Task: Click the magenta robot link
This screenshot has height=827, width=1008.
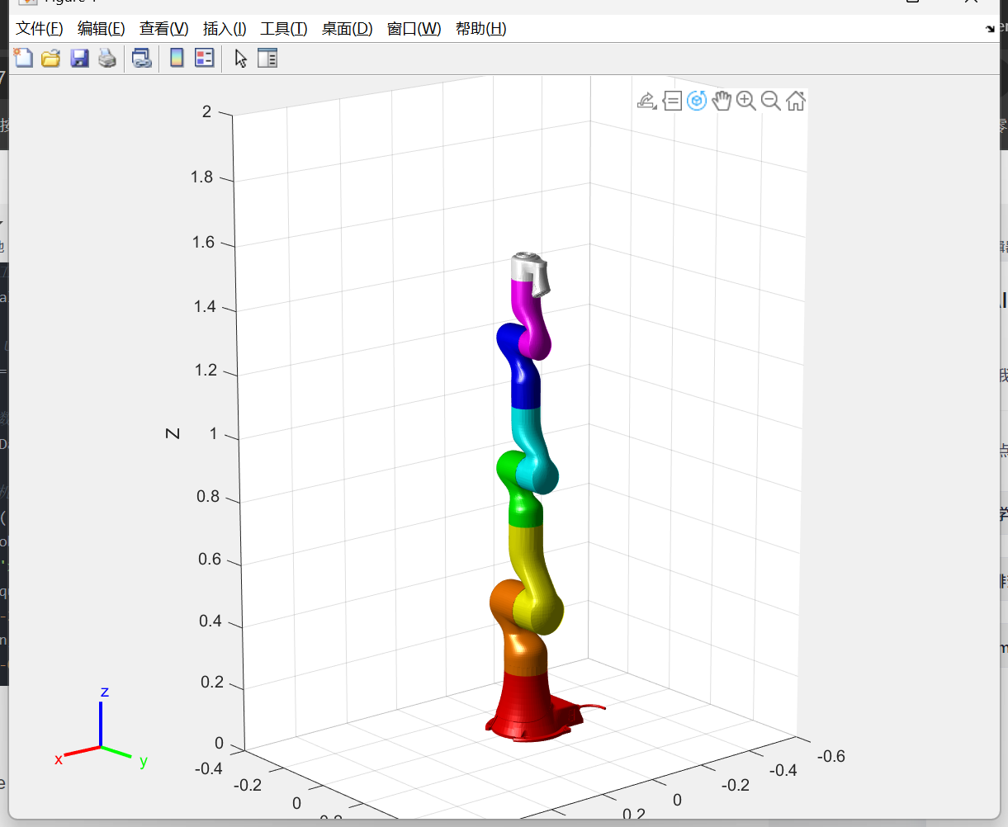Action: point(529,318)
